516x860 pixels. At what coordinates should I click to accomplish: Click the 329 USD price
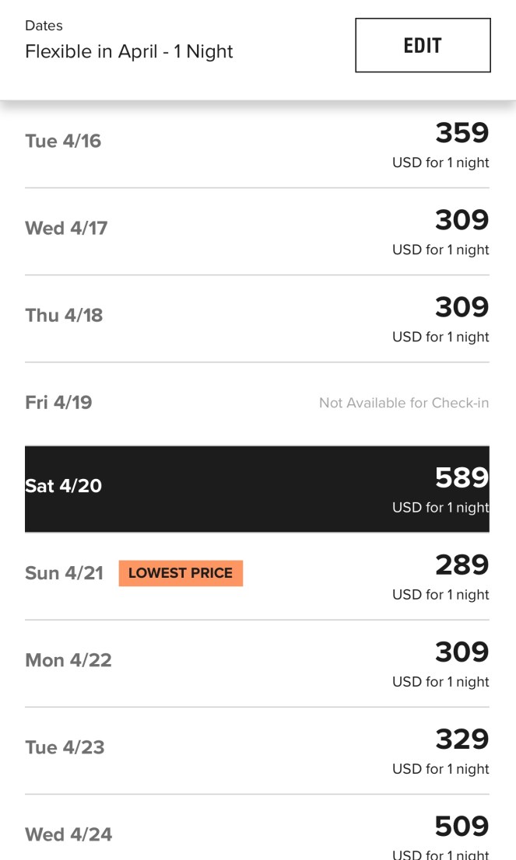(462, 739)
